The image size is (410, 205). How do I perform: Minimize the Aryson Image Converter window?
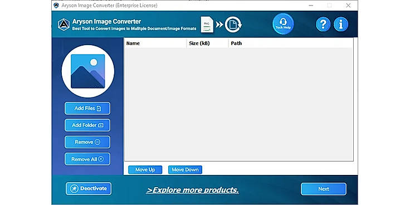click(x=311, y=5)
